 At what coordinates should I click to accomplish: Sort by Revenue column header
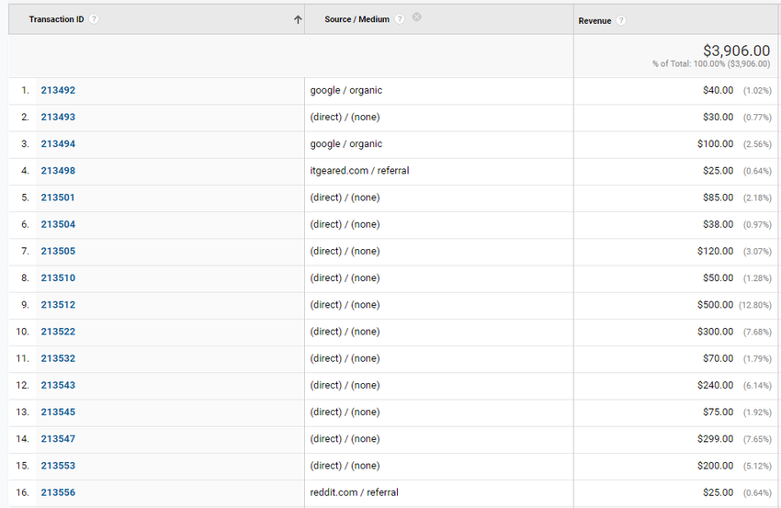[x=594, y=21]
